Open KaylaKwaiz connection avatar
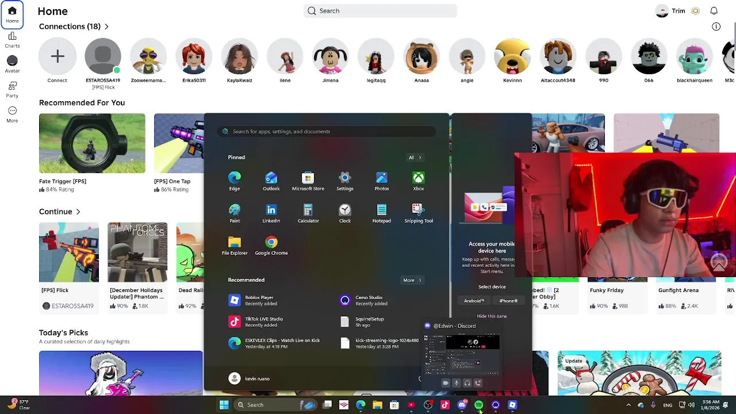This screenshot has height=414, width=736. [239, 56]
